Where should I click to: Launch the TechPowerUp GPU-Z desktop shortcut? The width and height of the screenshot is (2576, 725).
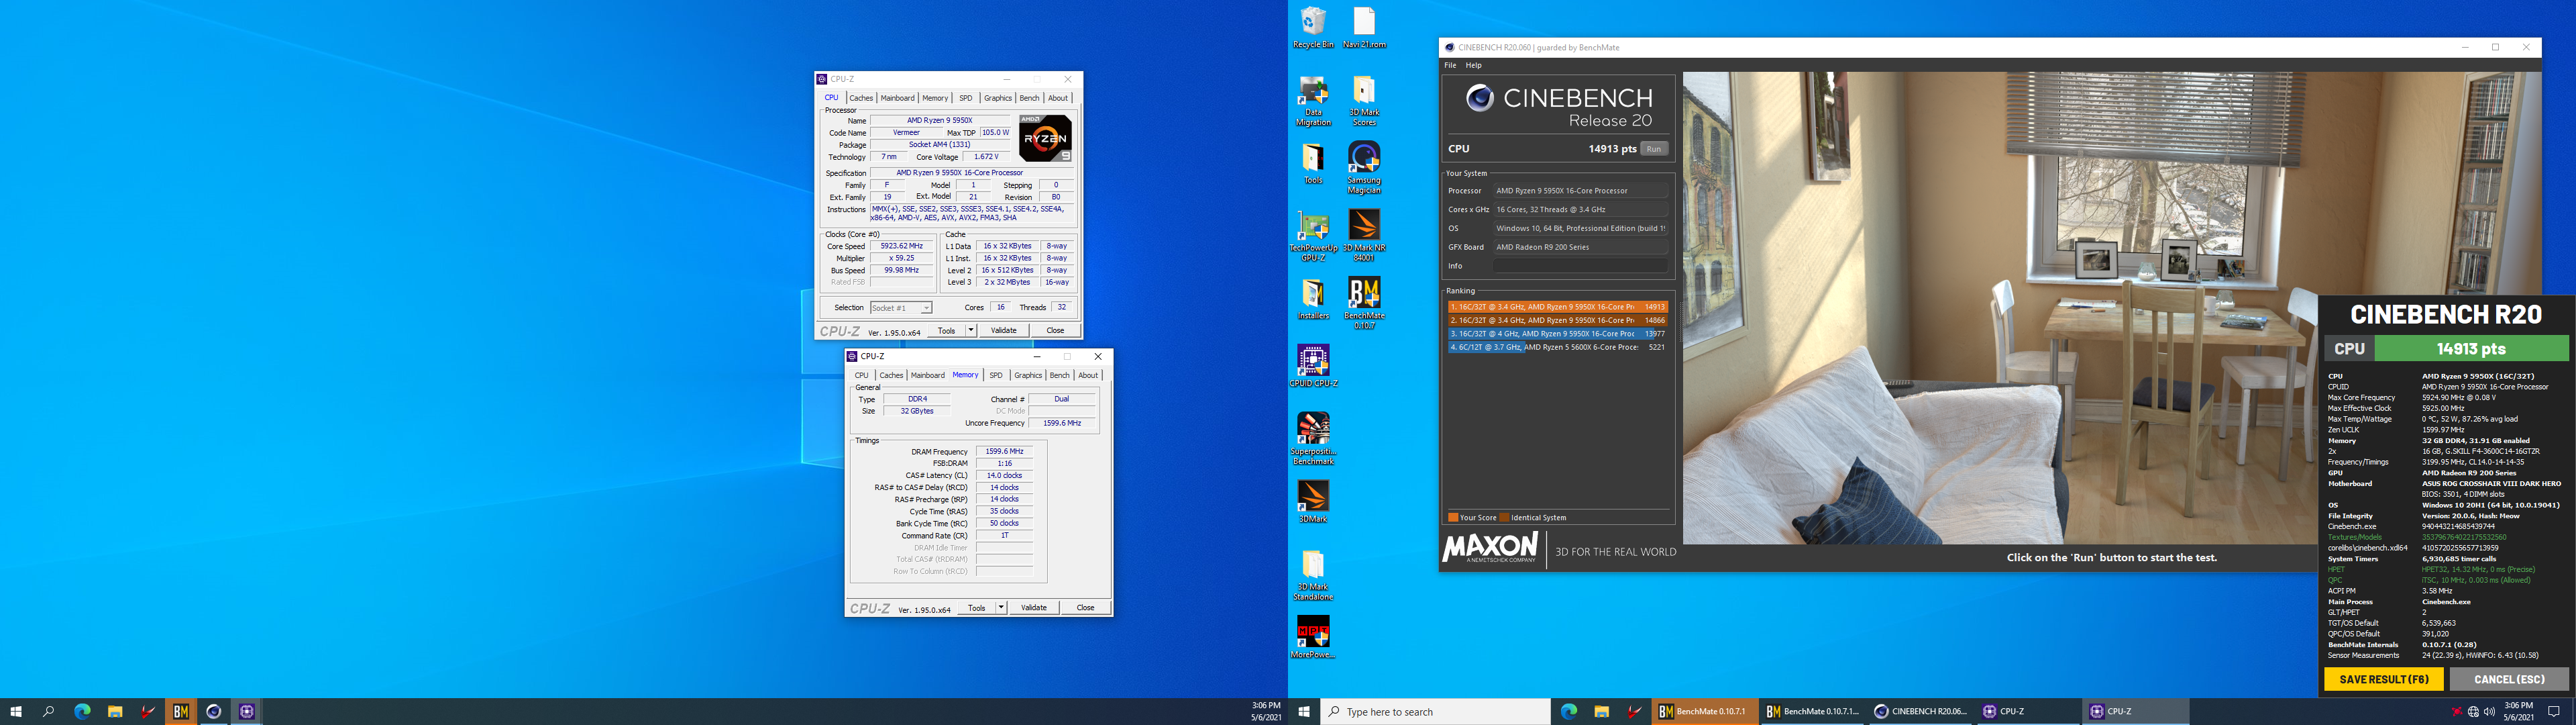(x=1312, y=236)
